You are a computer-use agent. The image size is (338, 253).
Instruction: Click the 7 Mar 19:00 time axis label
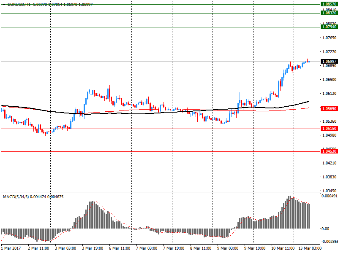[x=174, y=248]
